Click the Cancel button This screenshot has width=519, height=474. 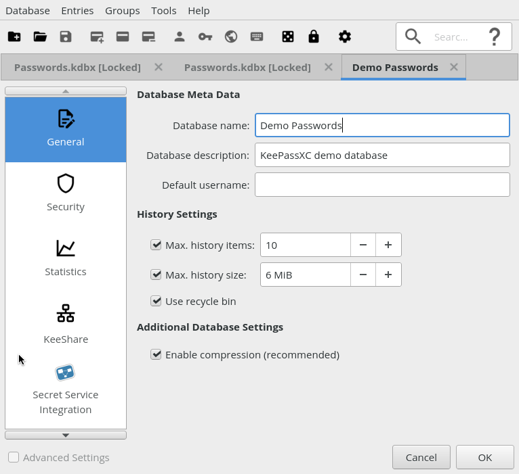(x=421, y=457)
